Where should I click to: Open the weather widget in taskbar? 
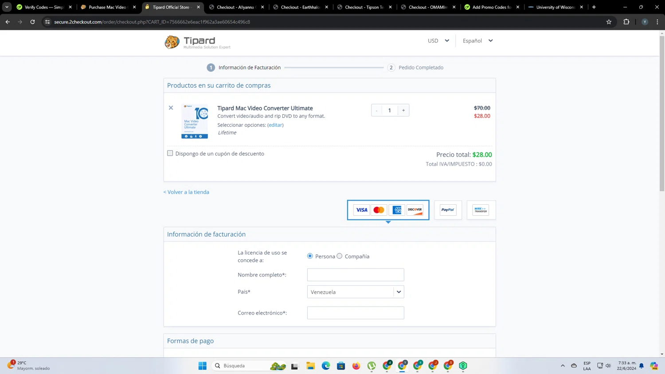coord(29,366)
